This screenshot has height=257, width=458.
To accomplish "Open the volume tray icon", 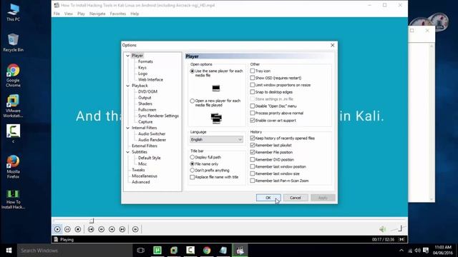I will (418, 251).
